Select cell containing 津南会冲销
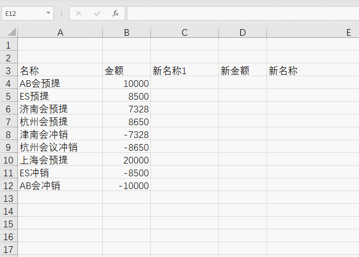This screenshot has width=359, height=257. 60,134
